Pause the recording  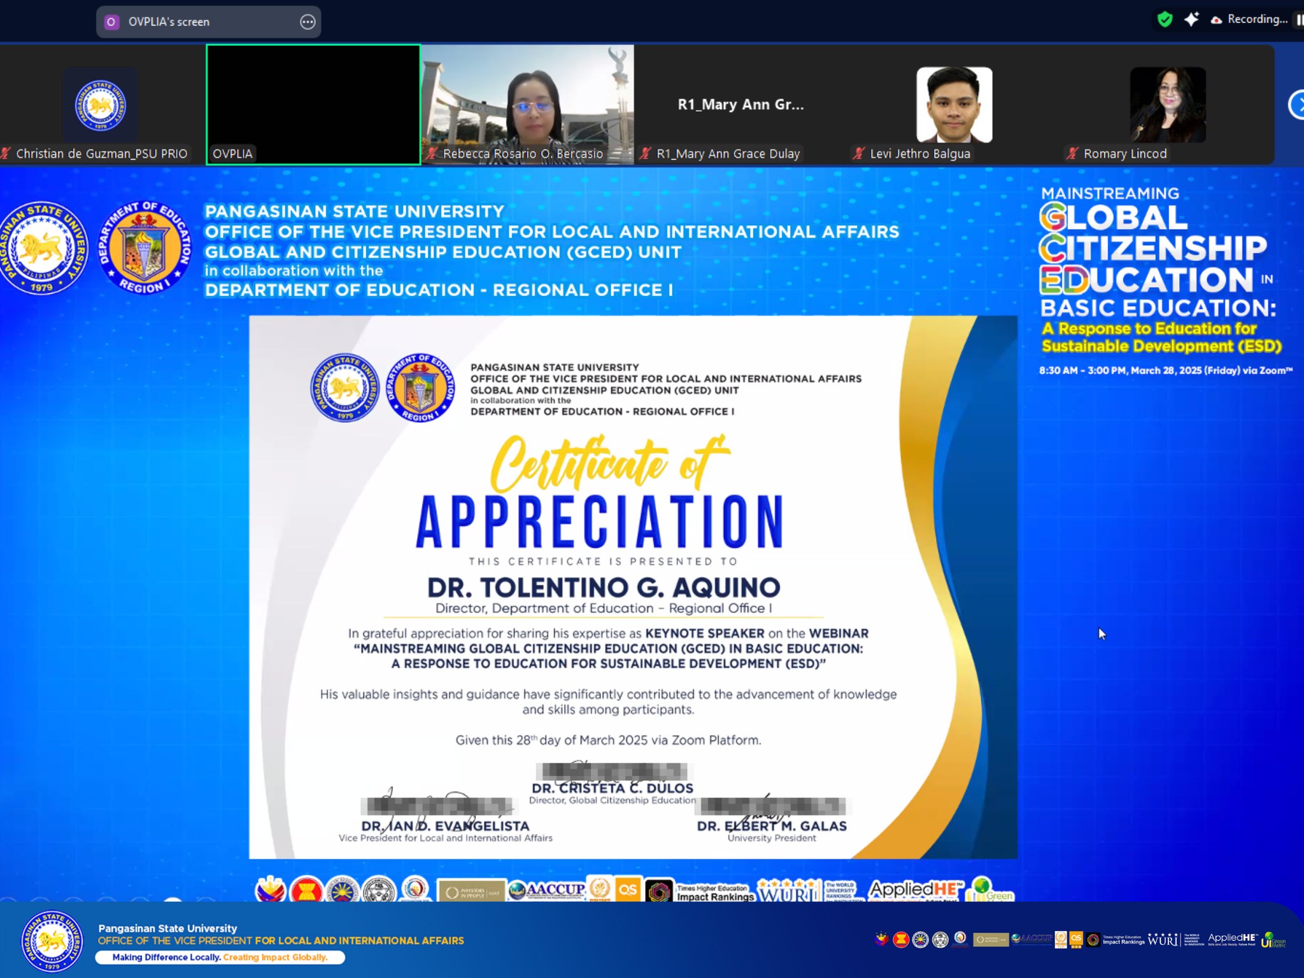click(x=1299, y=20)
